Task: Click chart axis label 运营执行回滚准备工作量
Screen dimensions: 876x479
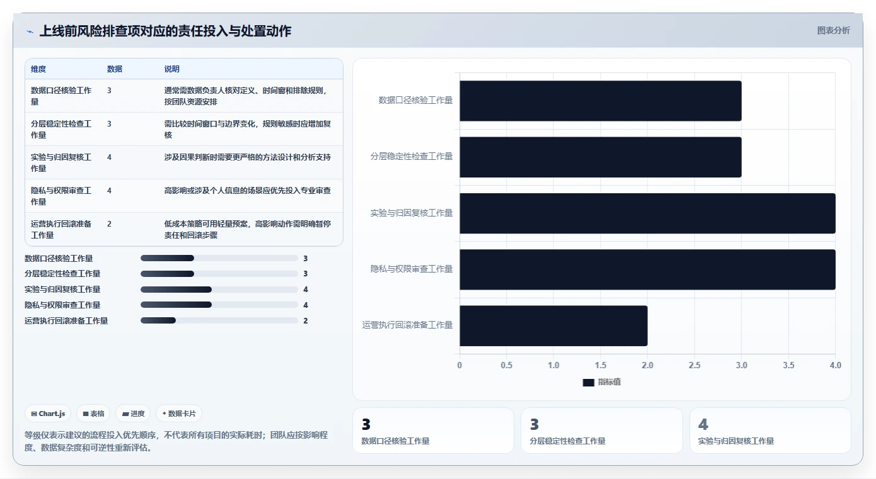Action: coord(407,325)
